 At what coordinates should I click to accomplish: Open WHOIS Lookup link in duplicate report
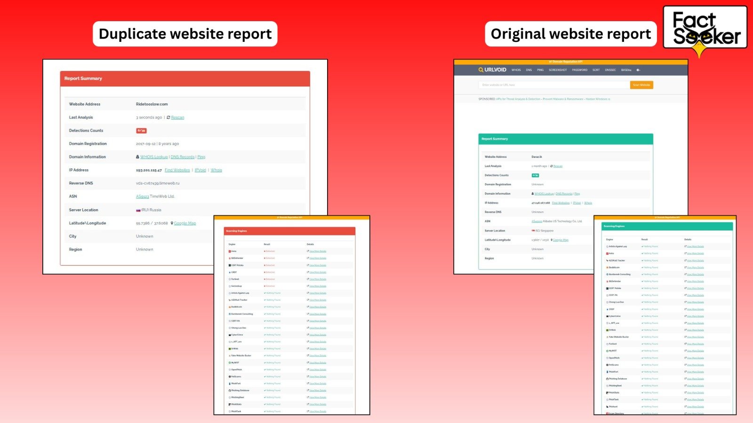pos(154,157)
